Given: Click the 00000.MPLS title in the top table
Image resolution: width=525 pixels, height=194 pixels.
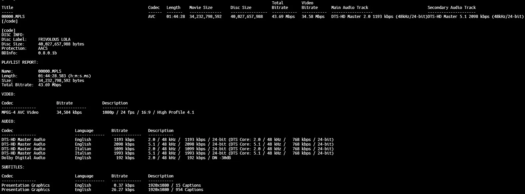Looking at the screenshot, I should point(13,17).
